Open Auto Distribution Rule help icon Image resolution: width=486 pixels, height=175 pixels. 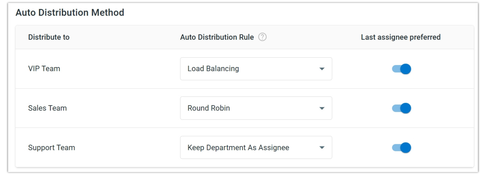coord(262,37)
